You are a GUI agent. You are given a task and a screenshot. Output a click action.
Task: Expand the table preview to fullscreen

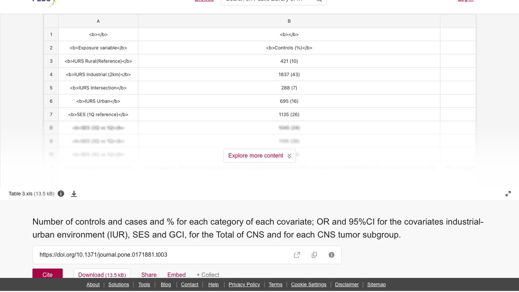click(508, 194)
